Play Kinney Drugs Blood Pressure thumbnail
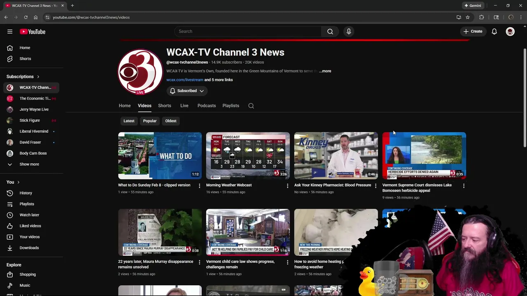Viewport: 527px width, 296px height. pyautogui.click(x=336, y=155)
